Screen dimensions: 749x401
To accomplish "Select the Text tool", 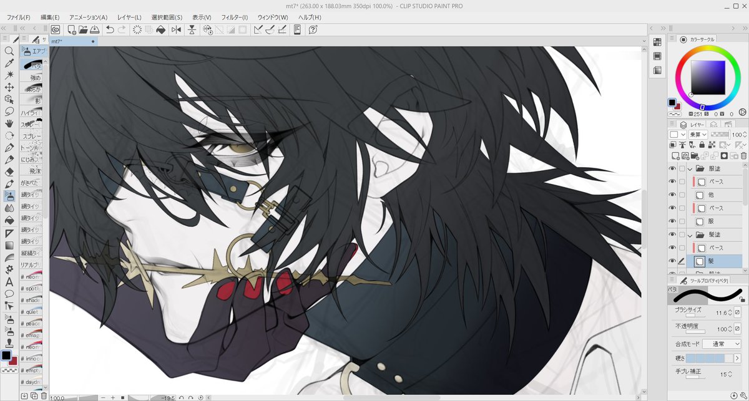I will point(9,281).
